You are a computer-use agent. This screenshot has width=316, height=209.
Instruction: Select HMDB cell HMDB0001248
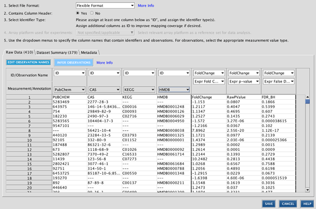point(174,107)
